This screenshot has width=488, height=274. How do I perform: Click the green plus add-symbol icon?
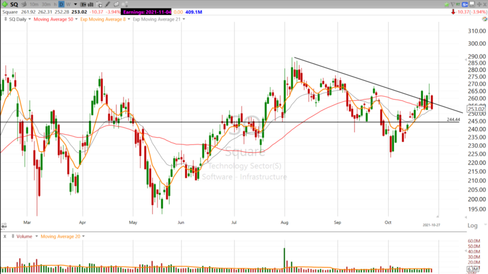(x=4, y=4)
